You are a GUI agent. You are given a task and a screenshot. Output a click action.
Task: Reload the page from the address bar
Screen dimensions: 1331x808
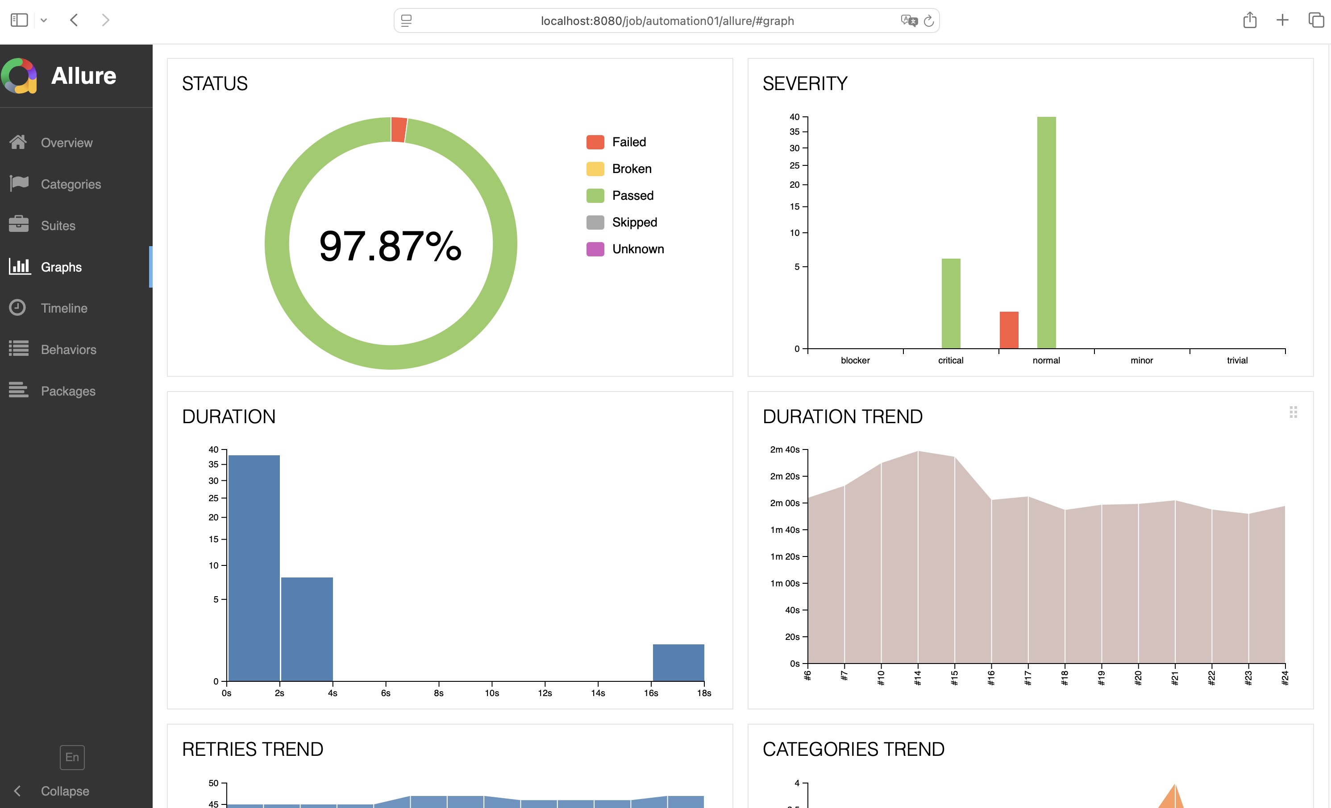tap(928, 21)
